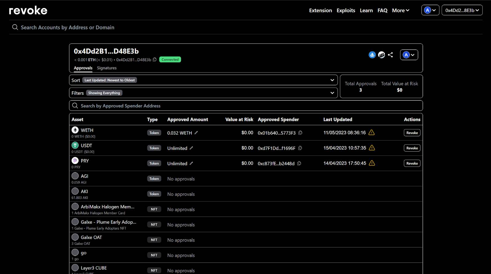Open the DeBank portfolio icon
Viewport: 491px width, 274px height.
coord(381,55)
